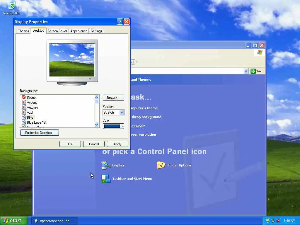Click the red security shield tray icon

point(278,221)
